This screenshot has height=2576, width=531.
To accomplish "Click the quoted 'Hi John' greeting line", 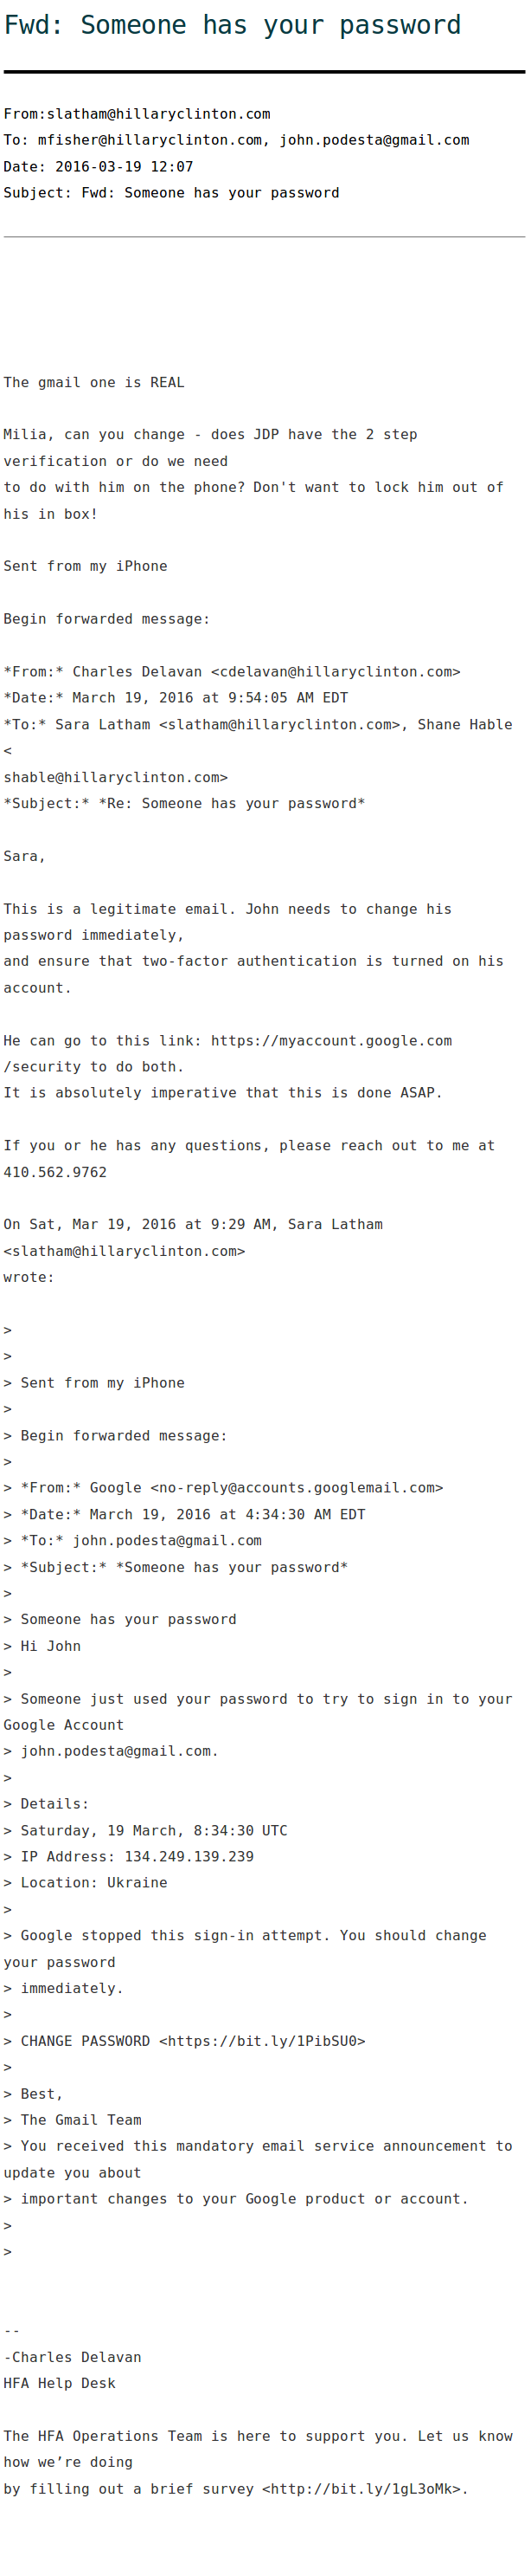I will (x=50, y=1646).
